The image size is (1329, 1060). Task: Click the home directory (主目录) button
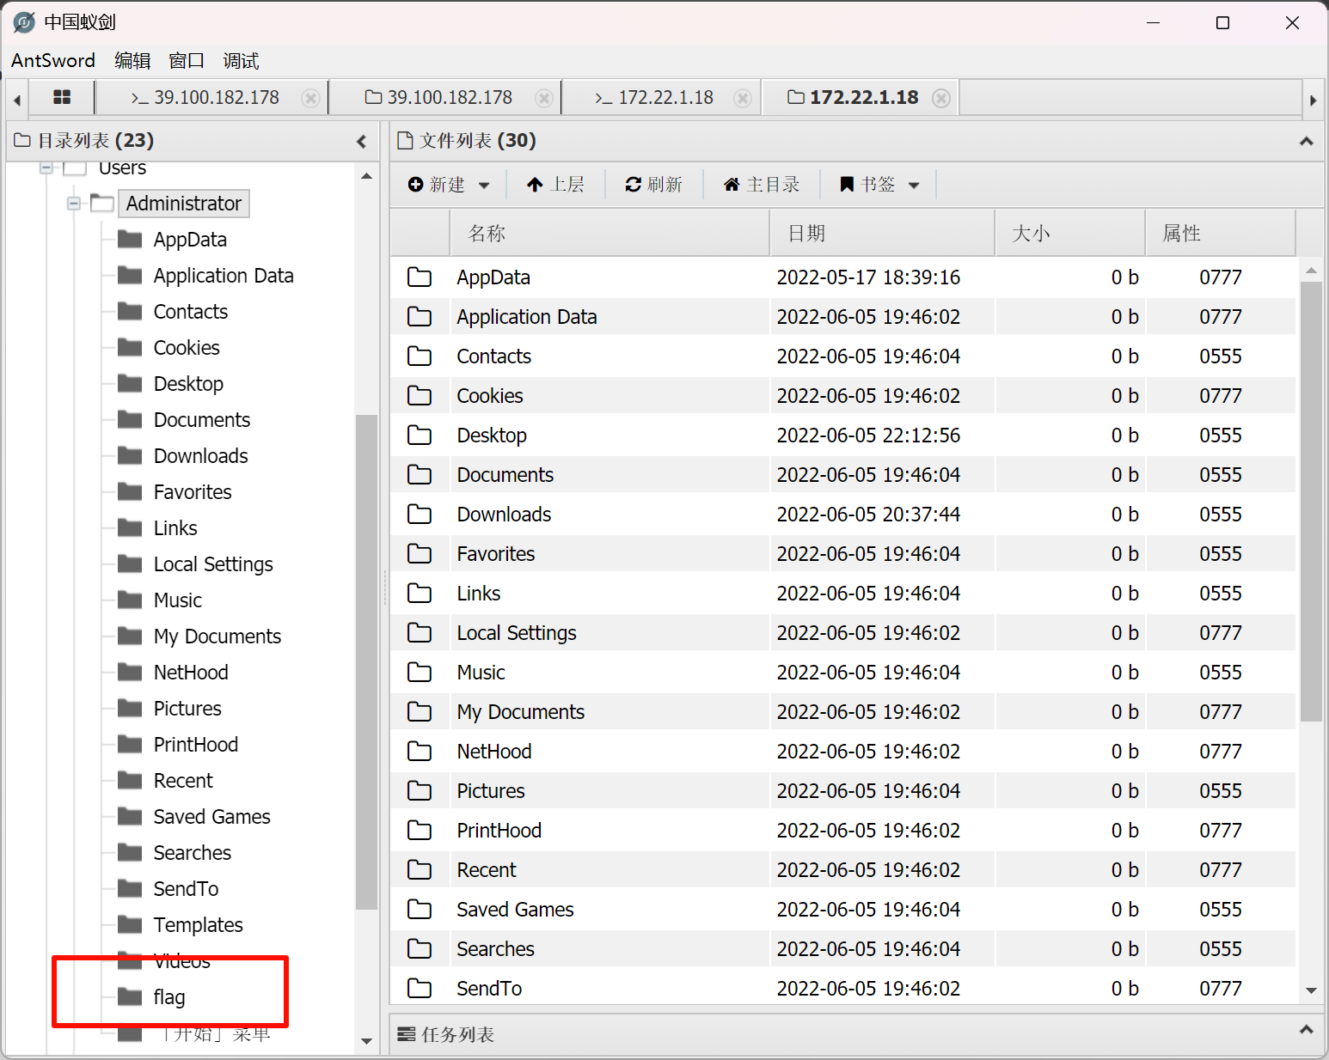click(x=762, y=185)
